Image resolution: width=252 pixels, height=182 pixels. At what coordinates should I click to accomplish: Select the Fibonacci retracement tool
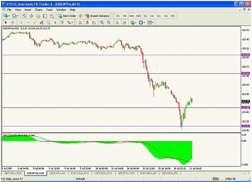(x=48, y=23)
